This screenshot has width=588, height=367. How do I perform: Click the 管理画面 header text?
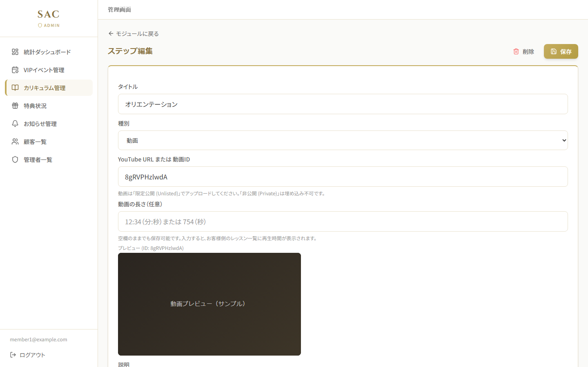119,9
